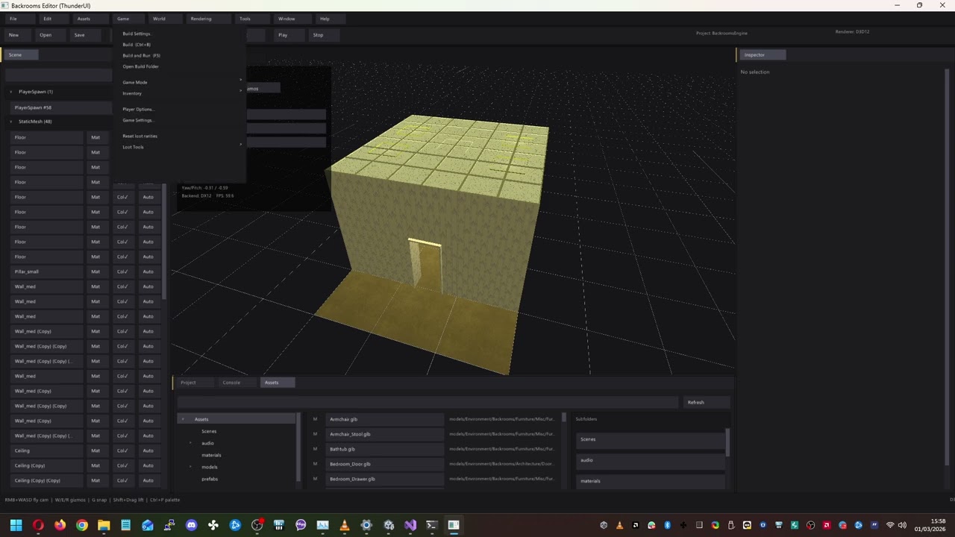This screenshot has width=955, height=537.
Task: Open the materials subfolder entry
Action: click(x=650, y=481)
